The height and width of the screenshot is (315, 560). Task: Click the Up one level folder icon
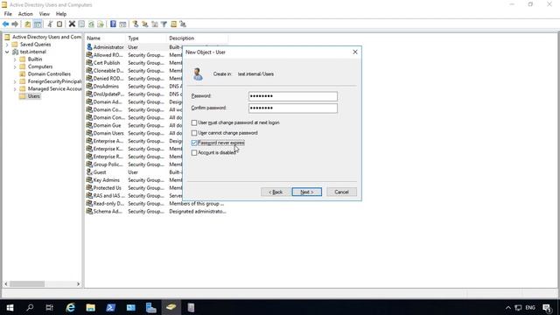click(x=27, y=24)
